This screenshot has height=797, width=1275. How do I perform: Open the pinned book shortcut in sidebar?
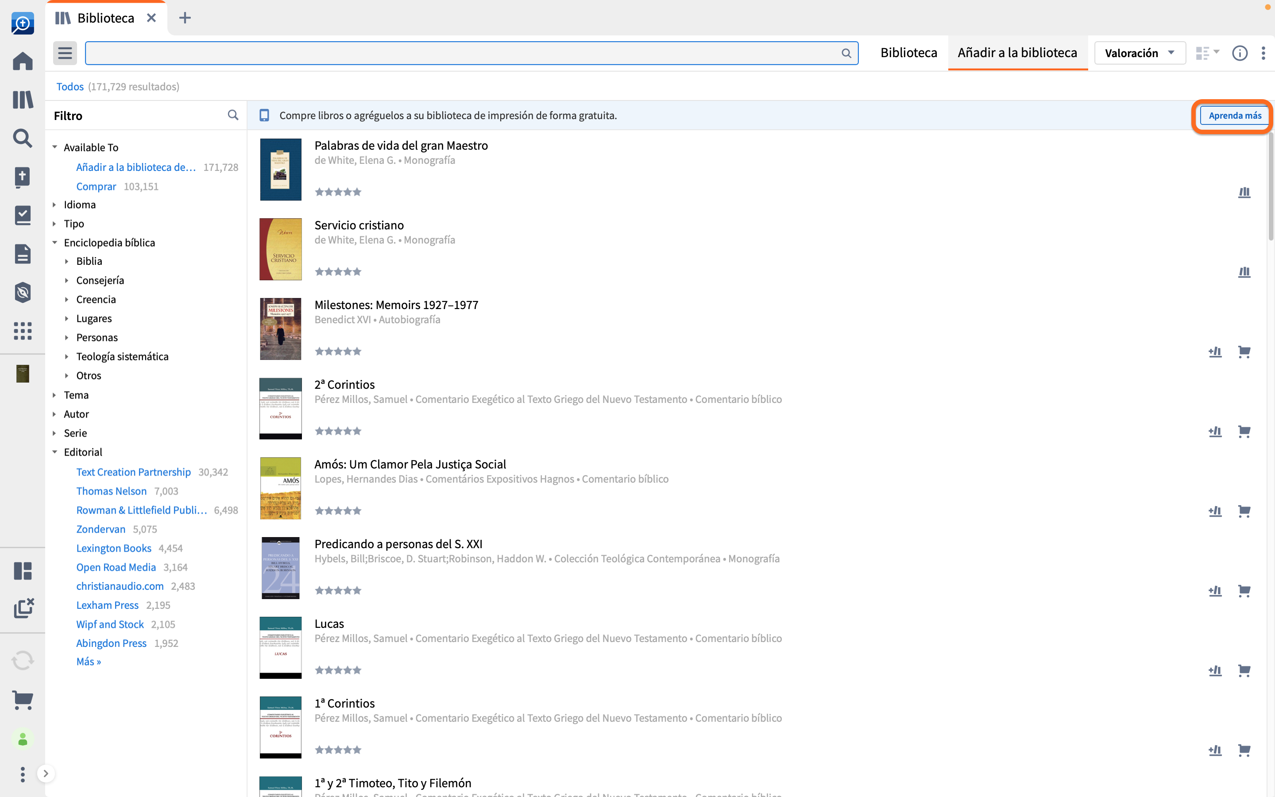(x=23, y=373)
